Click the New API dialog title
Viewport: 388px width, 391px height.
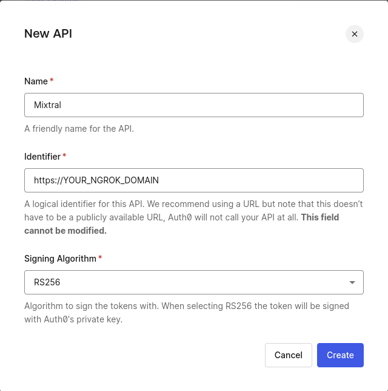48,33
